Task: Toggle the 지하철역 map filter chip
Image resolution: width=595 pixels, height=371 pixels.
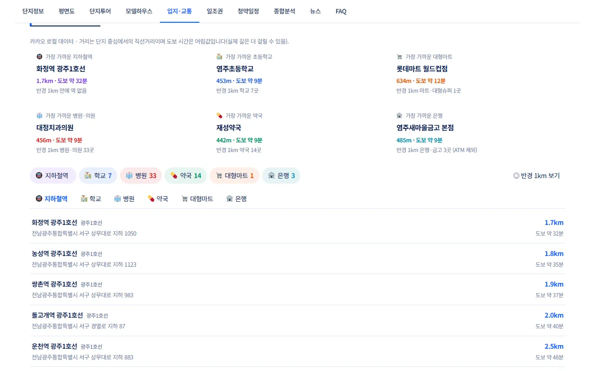Action: (53, 176)
